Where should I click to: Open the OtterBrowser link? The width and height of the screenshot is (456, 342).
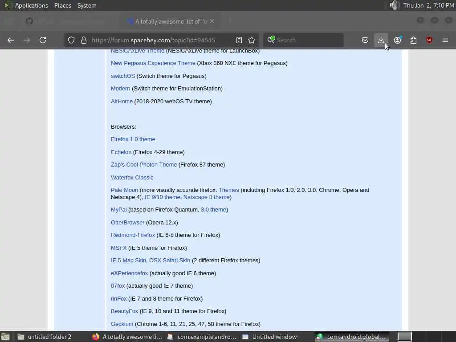pyautogui.click(x=127, y=223)
